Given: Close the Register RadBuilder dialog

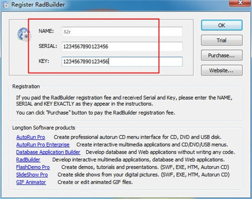Looking at the screenshot, I should pos(240,3).
